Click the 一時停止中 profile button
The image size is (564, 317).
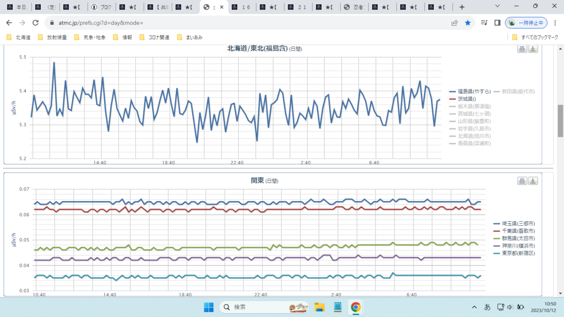(x=526, y=23)
